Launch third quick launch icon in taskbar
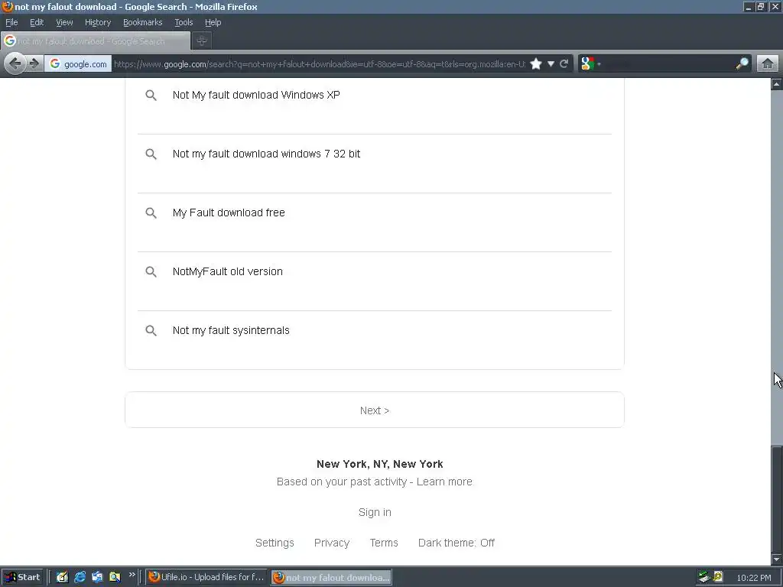 97,577
